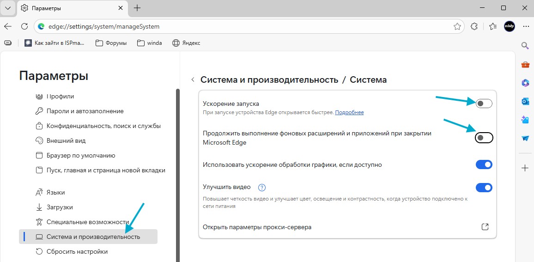Select Специальные возможности settings section
This screenshot has width=534, height=262.
pyautogui.click(x=88, y=222)
